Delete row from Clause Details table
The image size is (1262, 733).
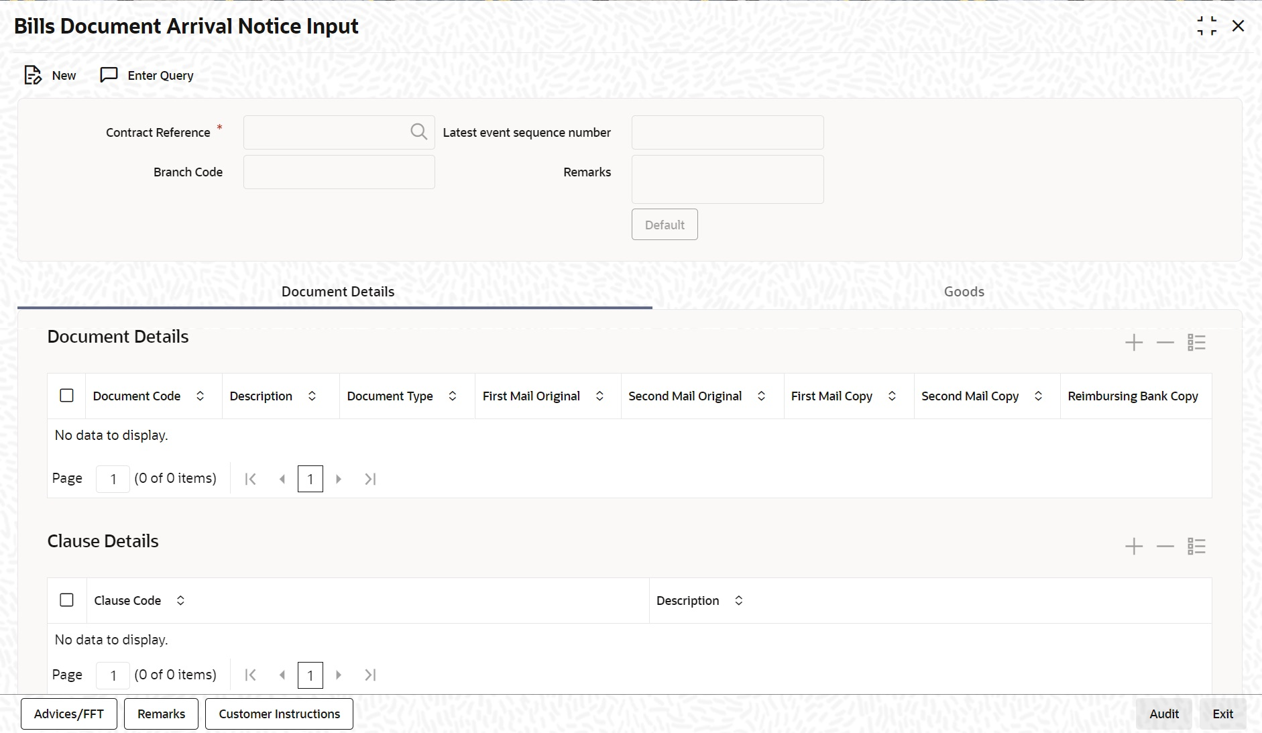1165,547
